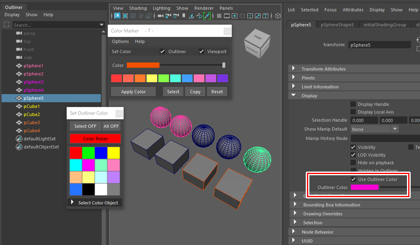Toggle the viewport grid icon
420x245 pixels.
219,16
